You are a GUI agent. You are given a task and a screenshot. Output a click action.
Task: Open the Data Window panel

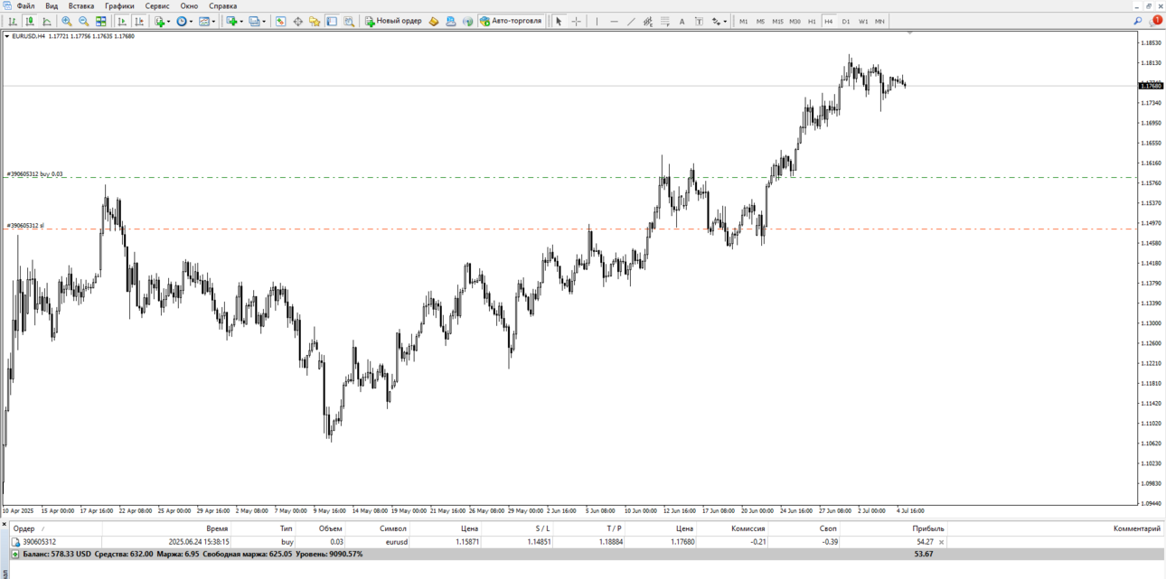pyautogui.click(x=298, y=21)
